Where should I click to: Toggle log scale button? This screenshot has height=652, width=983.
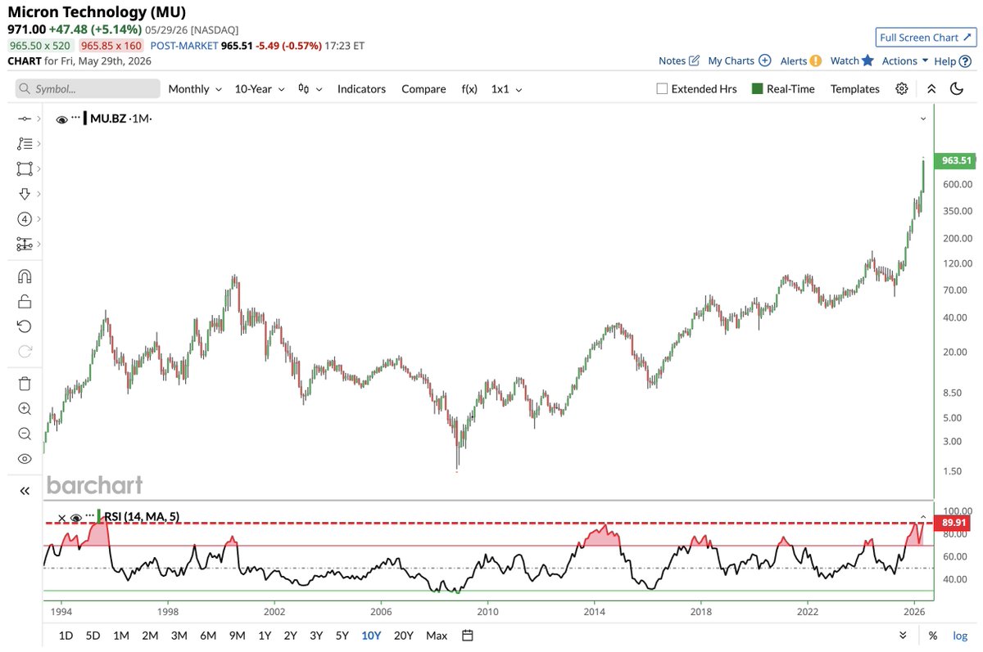[x=960, y=636]
